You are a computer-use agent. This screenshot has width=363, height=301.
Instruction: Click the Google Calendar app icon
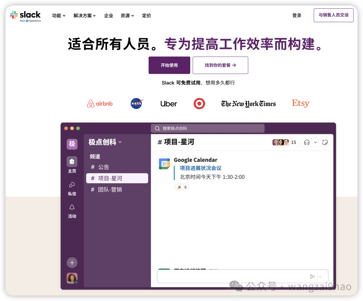pyautogui.click(x=164, y=164)
